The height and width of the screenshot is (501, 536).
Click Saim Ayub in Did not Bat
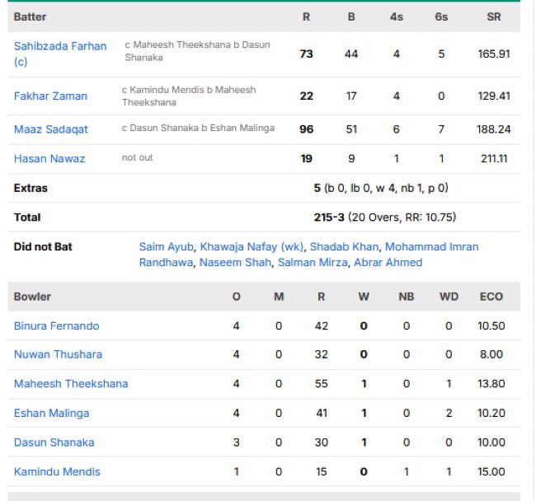pos(166,246)
